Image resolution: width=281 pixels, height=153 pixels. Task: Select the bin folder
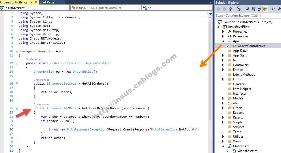tap(235, 60)
